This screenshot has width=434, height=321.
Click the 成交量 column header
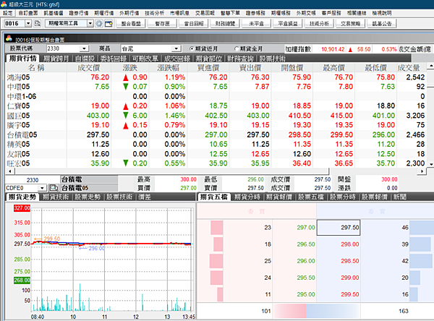coord(409,68)
